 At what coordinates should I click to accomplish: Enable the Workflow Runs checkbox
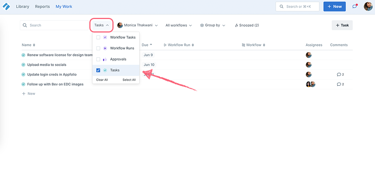(x=98, y=48)
